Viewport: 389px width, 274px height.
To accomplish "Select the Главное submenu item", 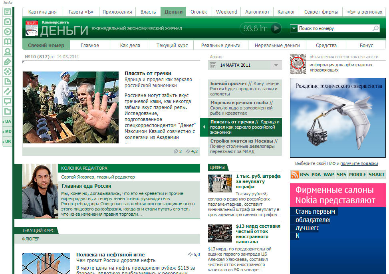I will [90, 46].
